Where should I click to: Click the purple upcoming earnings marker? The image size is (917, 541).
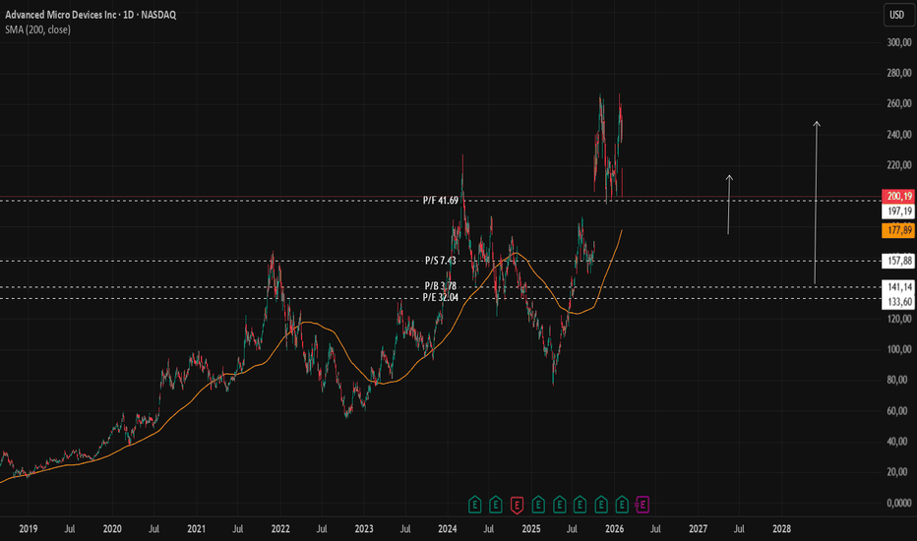coord(642,505)
